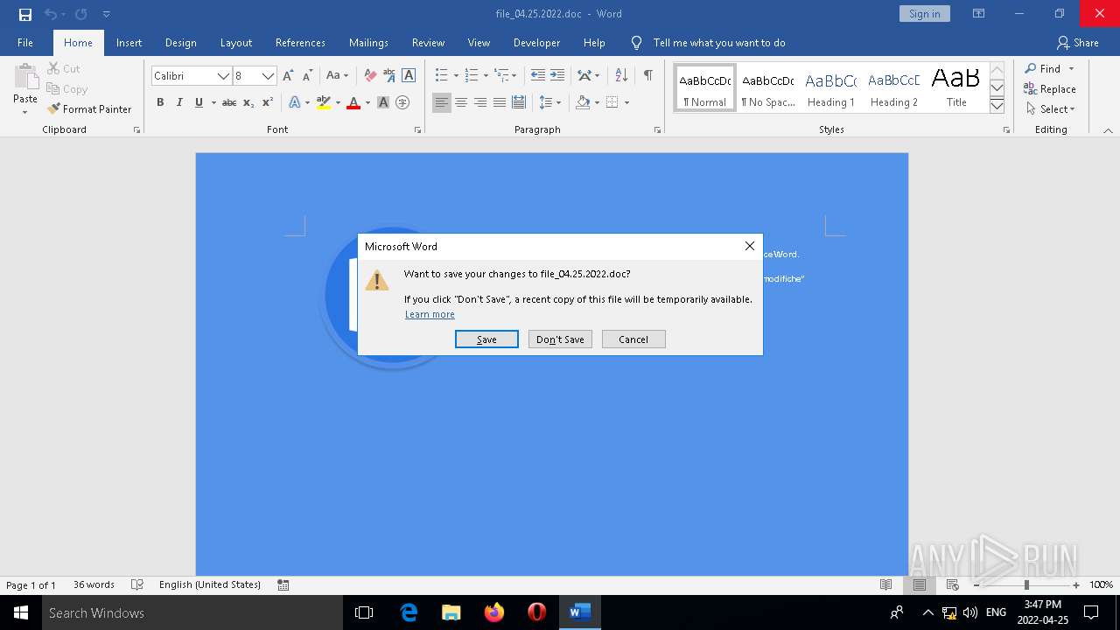Screen dimensions: 1120x630
Task: Switch to the Layout tab
Action: [x=236, y=43]
